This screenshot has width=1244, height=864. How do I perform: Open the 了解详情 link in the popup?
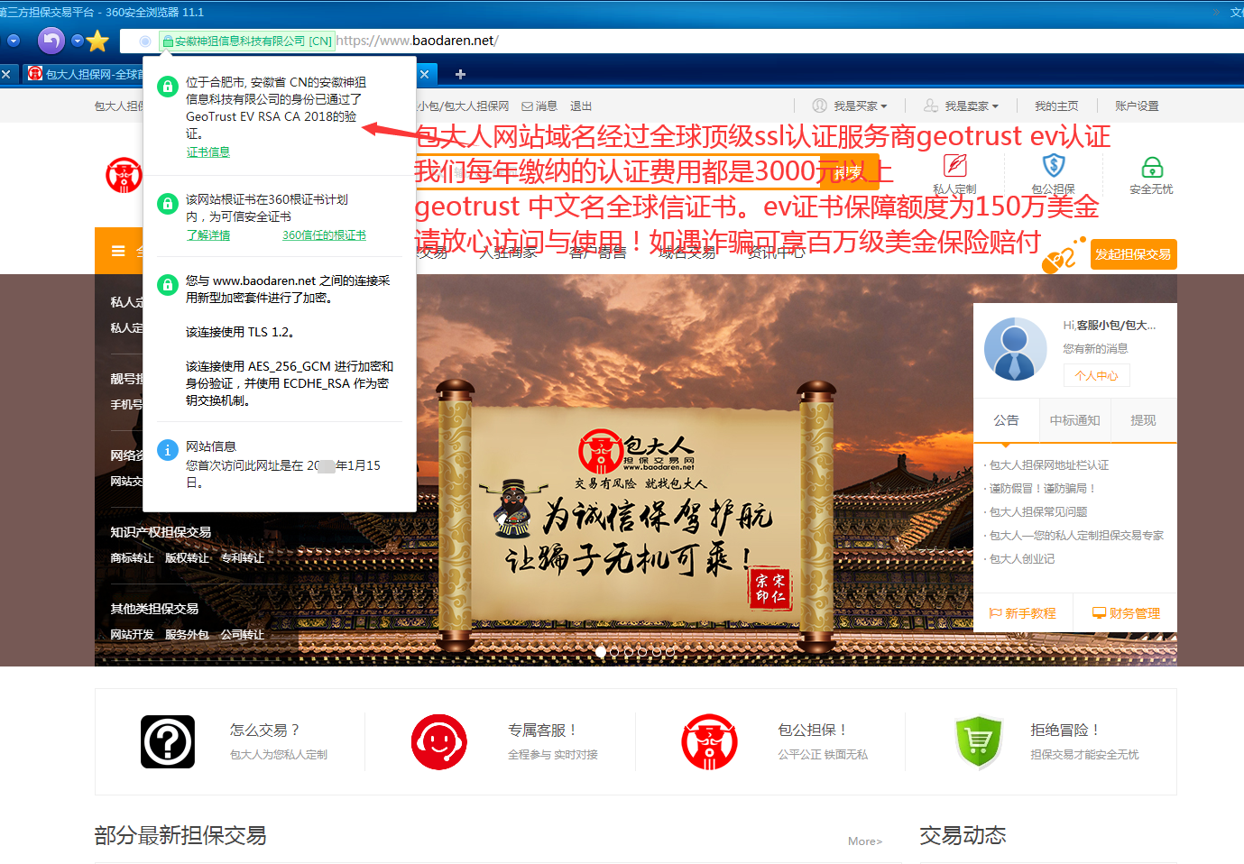[207, 234]
